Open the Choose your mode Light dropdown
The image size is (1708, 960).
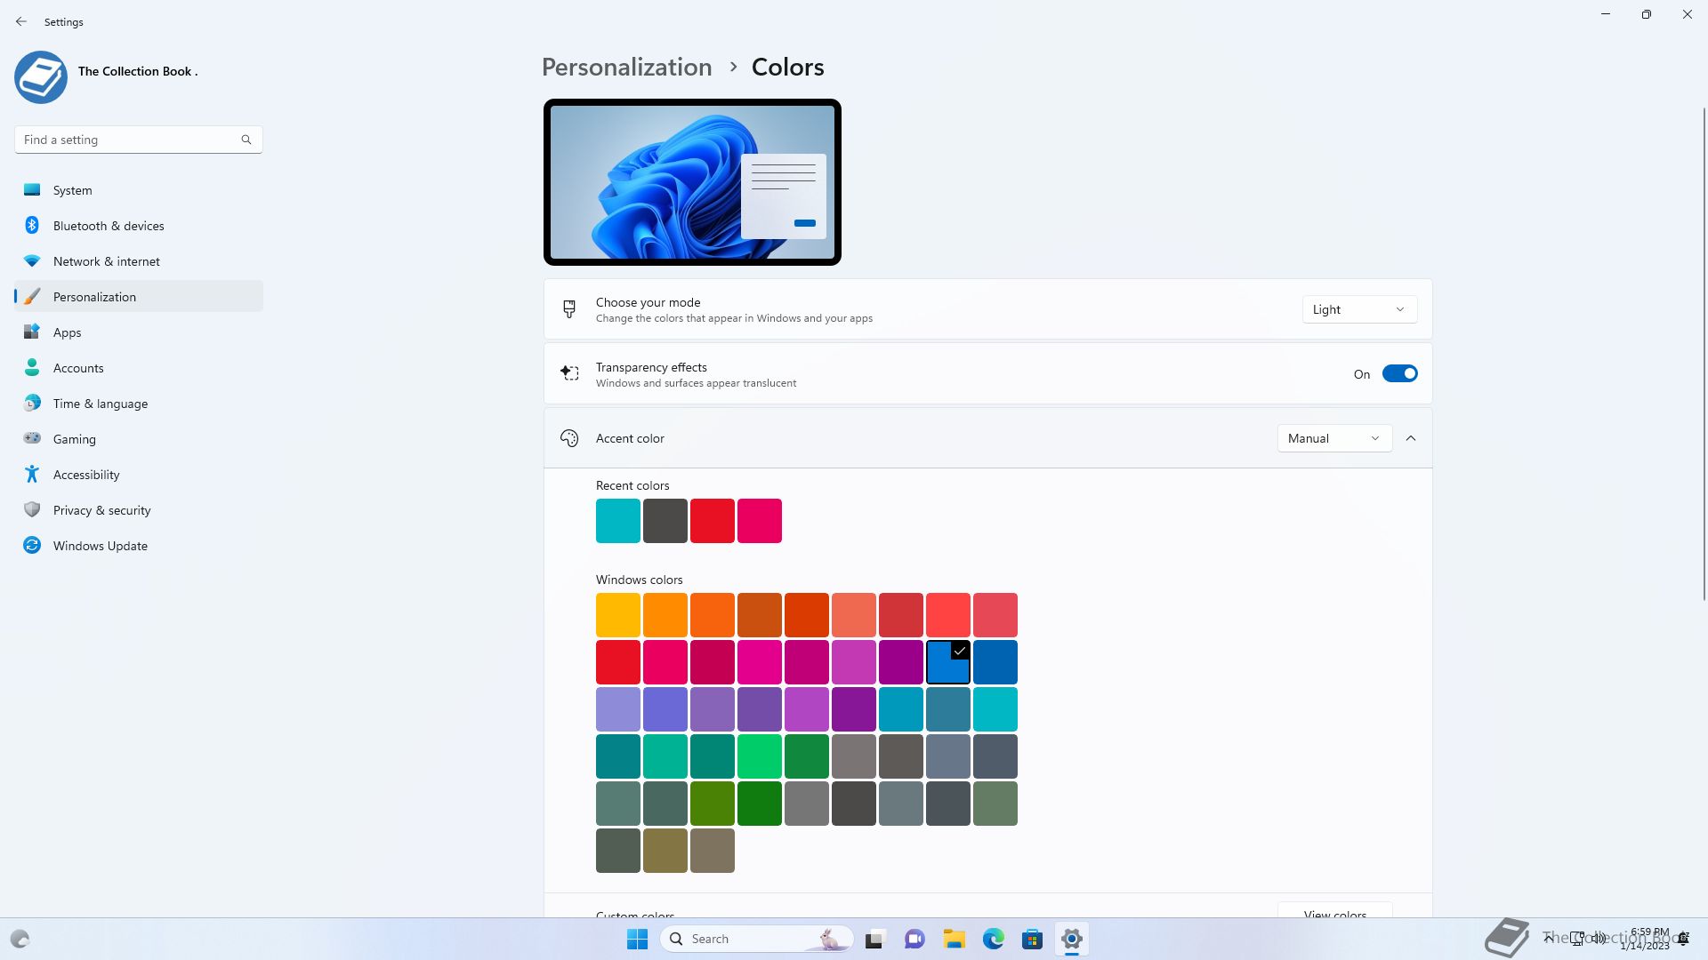[1359, 309]
